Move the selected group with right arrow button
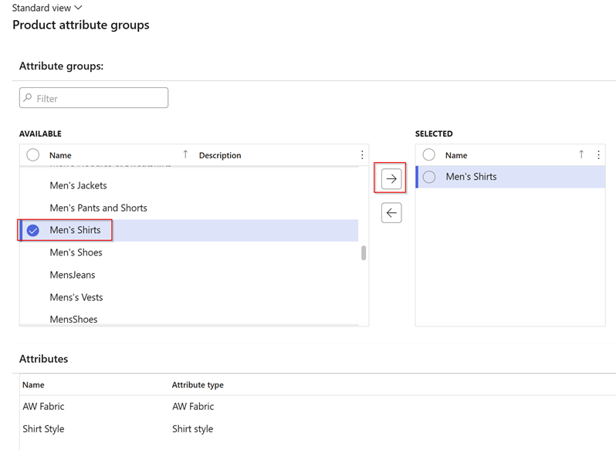This screenshot has height=450, width=616. pos(391,179)
